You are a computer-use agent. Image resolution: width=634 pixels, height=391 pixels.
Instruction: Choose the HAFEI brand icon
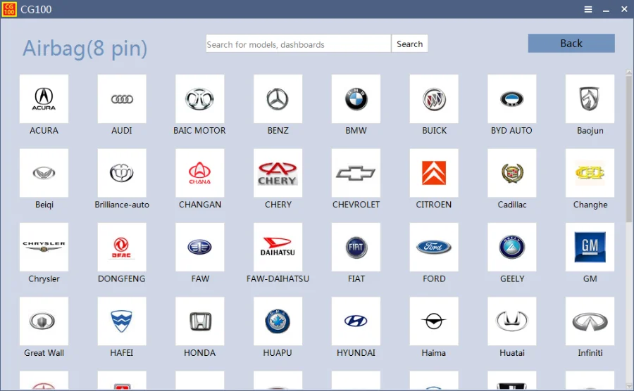(122, 321)
